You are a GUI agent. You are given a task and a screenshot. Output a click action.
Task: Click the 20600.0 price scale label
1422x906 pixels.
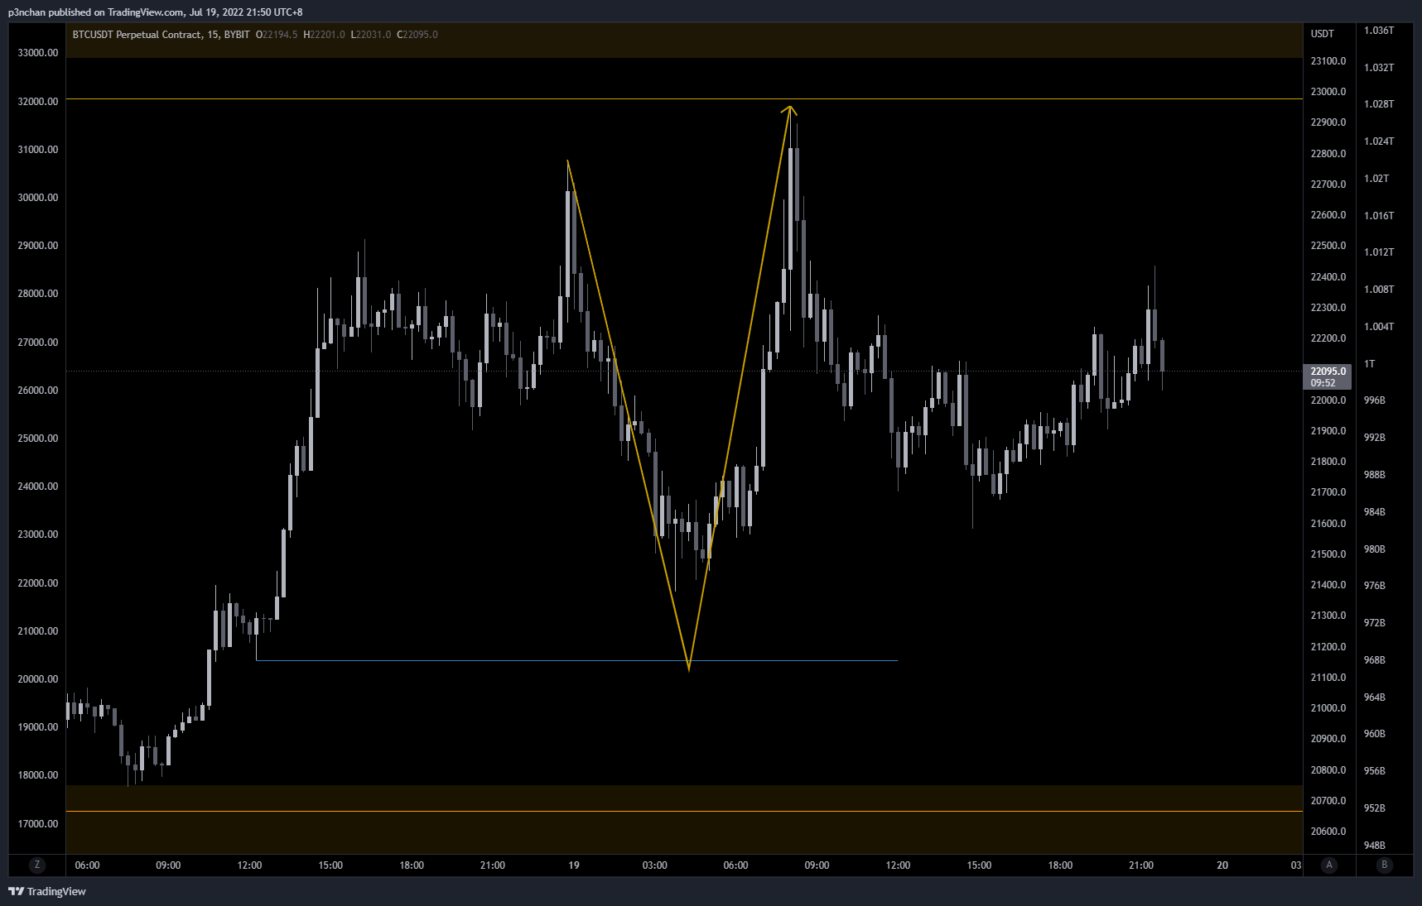1328,832
